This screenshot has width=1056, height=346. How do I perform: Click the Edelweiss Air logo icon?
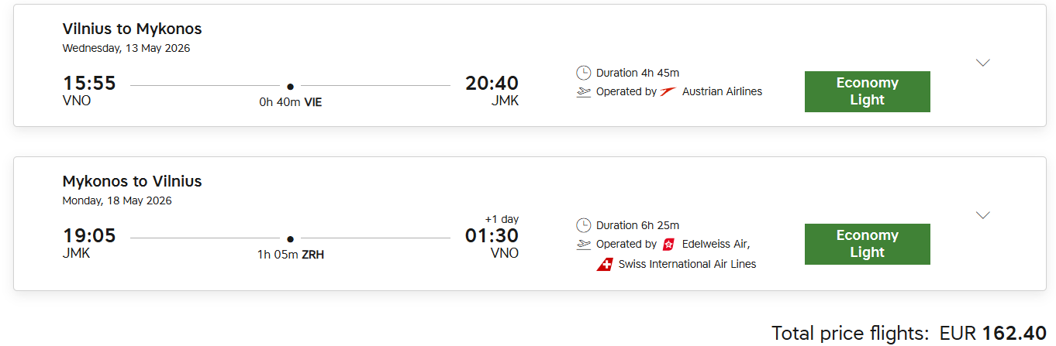(x=668, y=245)
